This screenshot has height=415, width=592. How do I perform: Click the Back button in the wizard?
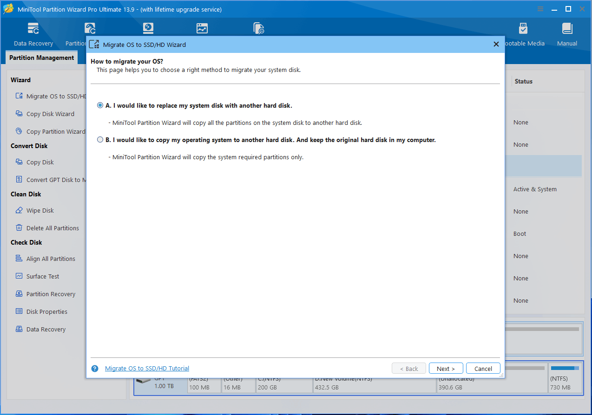408,369
